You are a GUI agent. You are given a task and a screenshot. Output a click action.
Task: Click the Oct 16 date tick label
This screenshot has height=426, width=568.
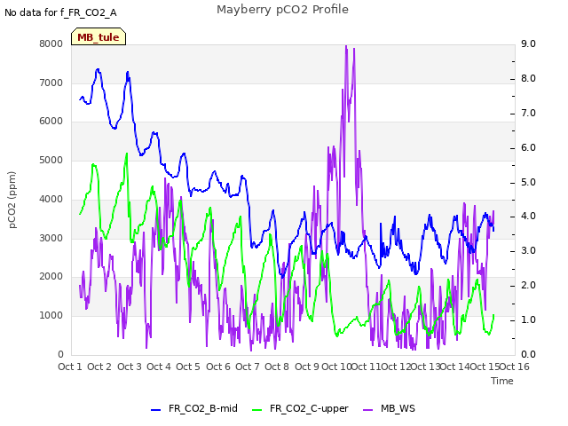tap(515, 367)
